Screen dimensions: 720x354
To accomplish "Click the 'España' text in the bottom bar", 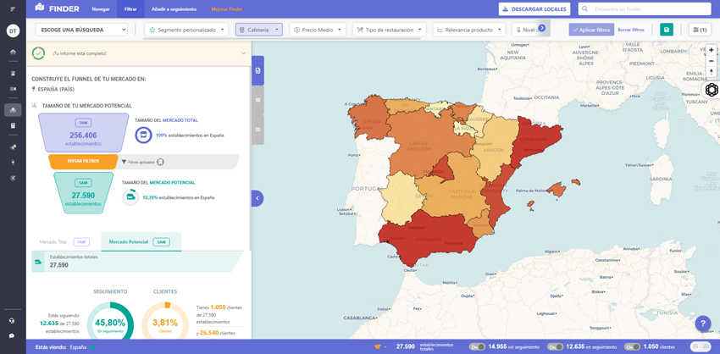I will tap(78, 347).
